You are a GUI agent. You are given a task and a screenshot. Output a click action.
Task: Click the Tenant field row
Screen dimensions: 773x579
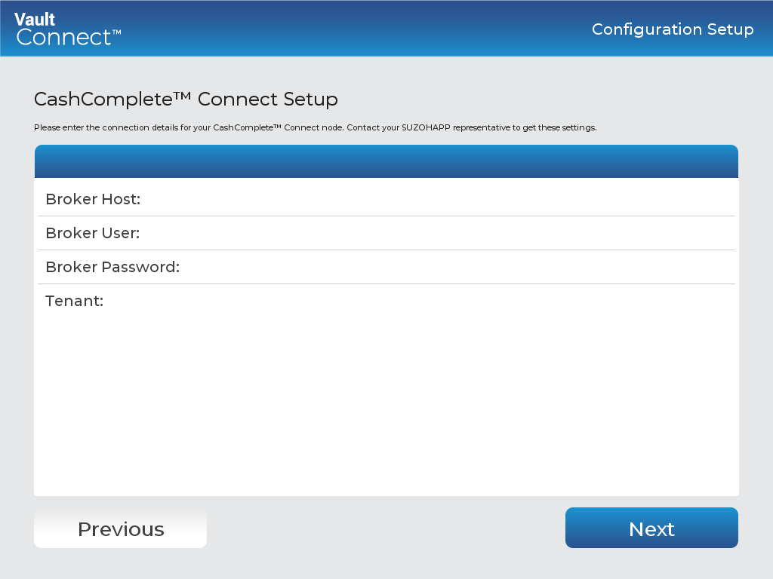(386, 300)
